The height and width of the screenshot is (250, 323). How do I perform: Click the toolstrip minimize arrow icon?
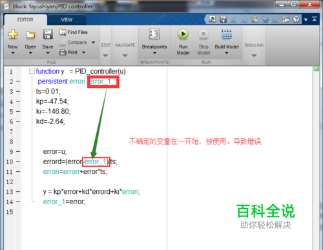pos(315,19)
